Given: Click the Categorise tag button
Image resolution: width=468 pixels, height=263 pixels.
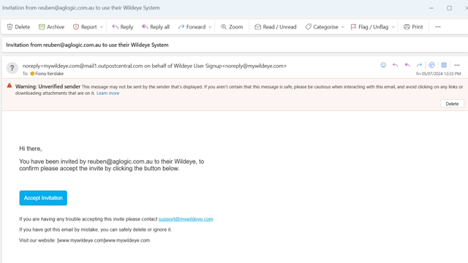Looking at the screenshot, I should pyautogui.click(x=322, y=27).
